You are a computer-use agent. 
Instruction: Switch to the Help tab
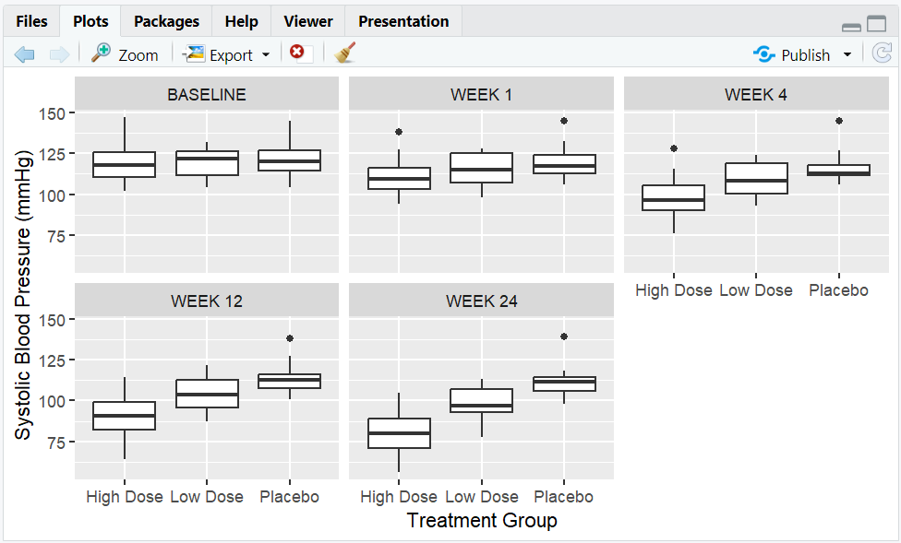coord(241,20)
